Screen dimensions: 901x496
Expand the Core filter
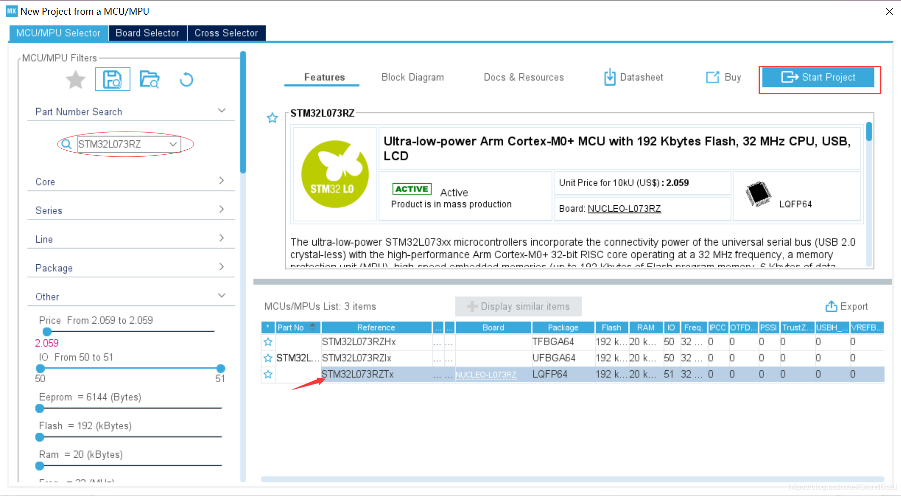[222, 181]
